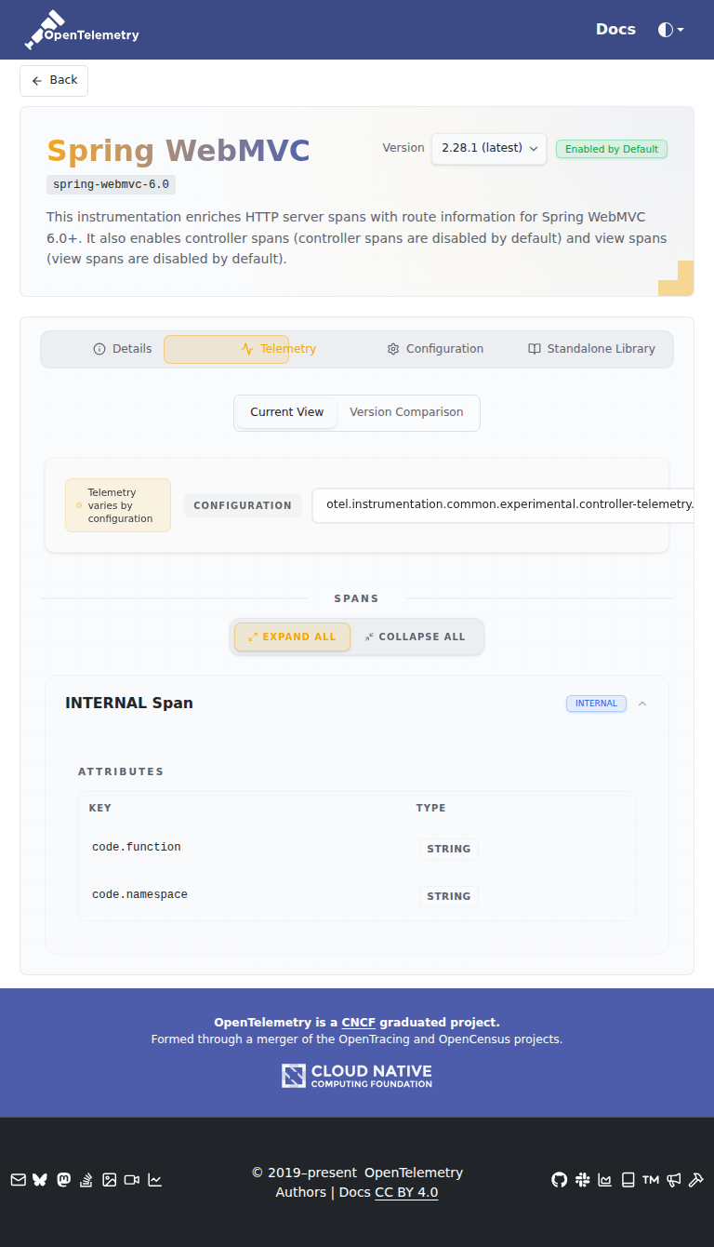Click the code.namespace attribute key
714x1247 pixels.
click(139, 894)
